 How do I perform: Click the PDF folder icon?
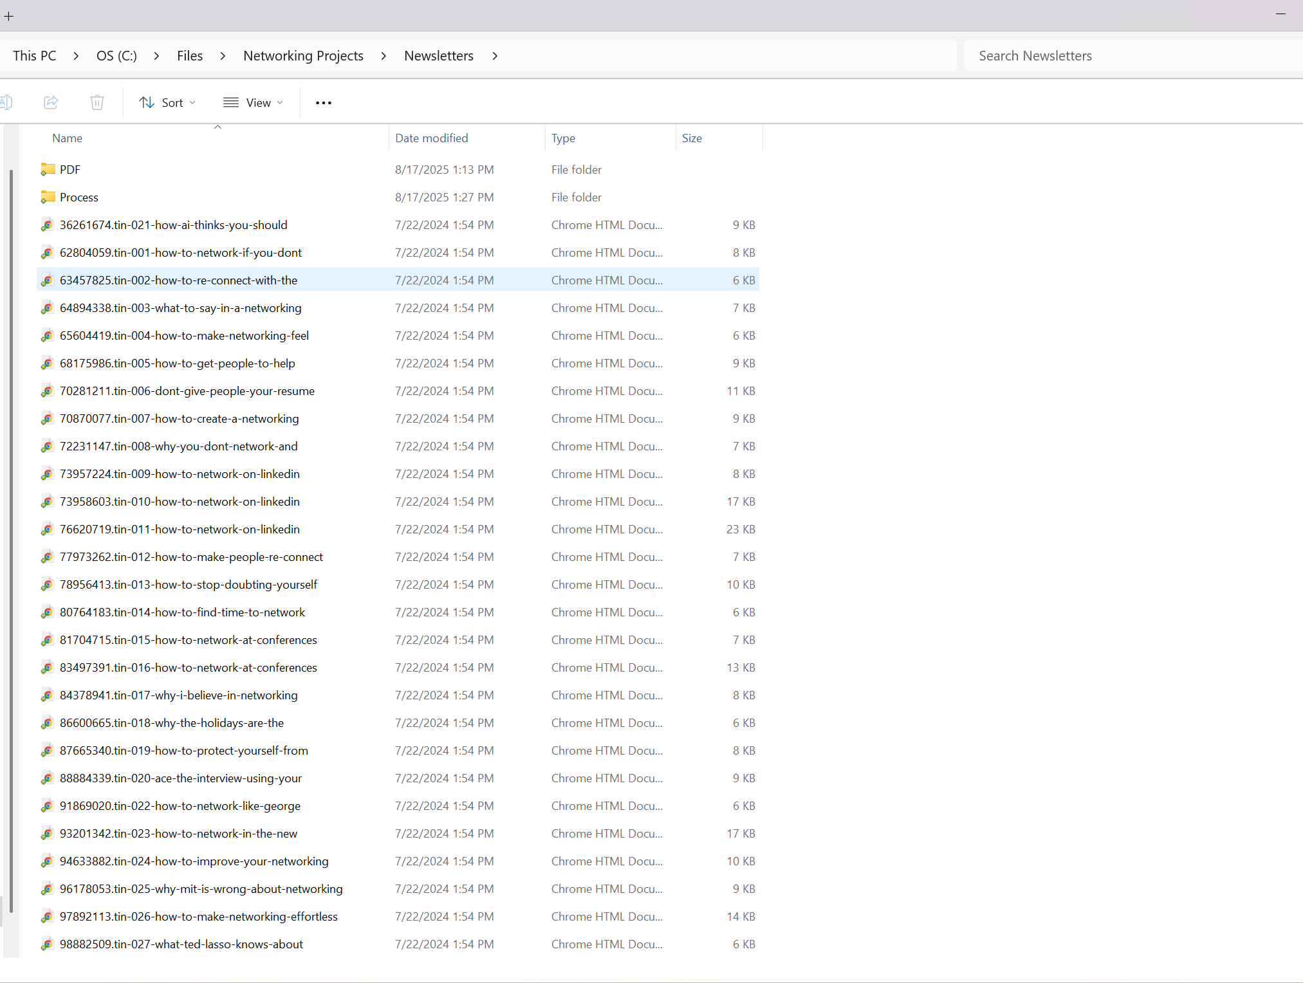point(48,169)
